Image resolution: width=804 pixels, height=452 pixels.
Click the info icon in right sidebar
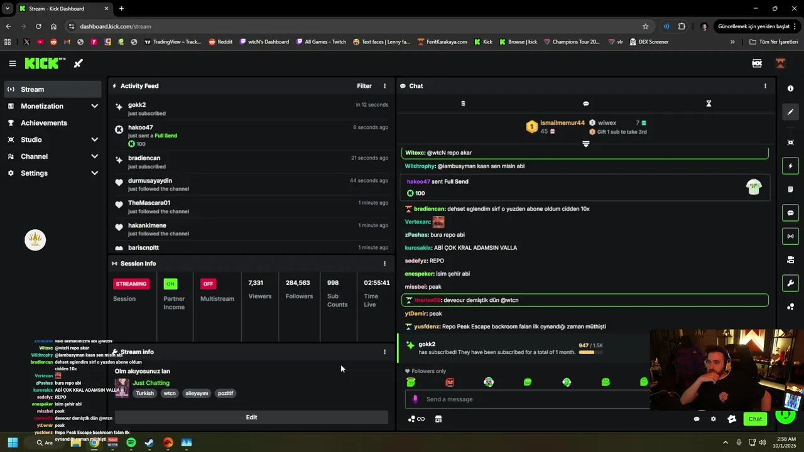click(x=790, y=89)
